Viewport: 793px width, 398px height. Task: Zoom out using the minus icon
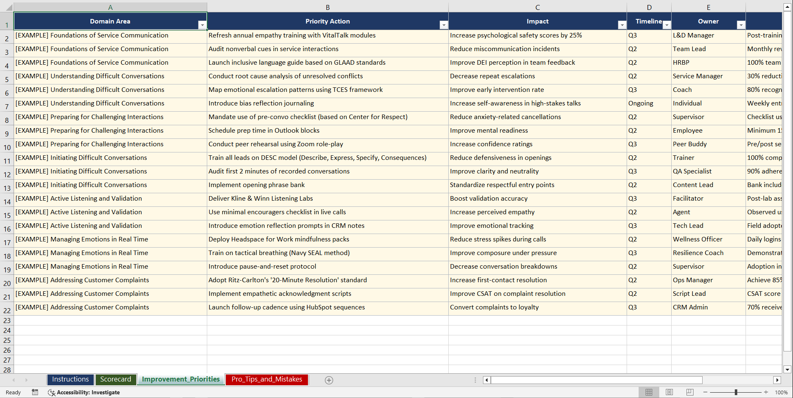(x=705, y=392)
